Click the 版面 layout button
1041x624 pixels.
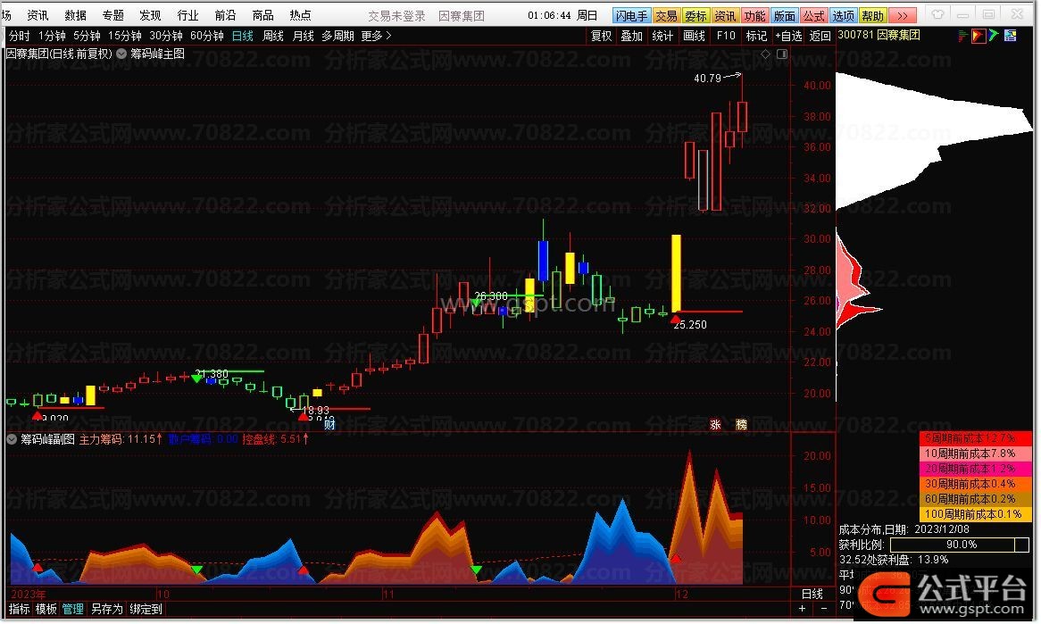coord(784,15)
